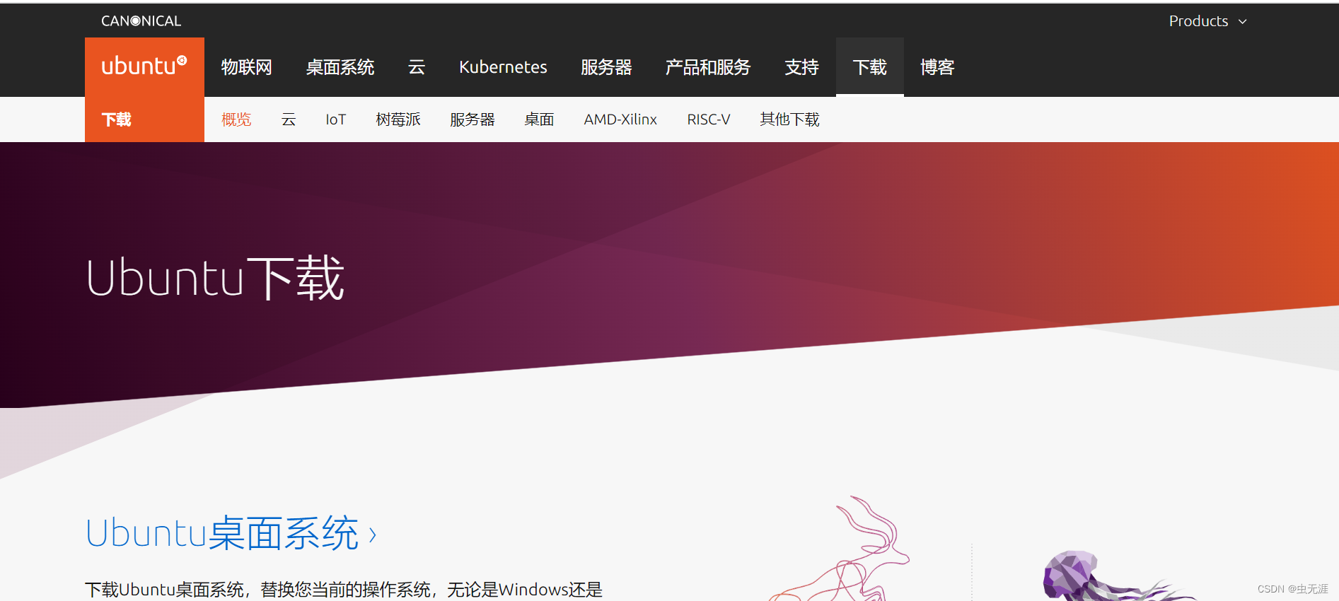The image size is (1339, 601).
Task: Select the 概览 sub-navigation tab
Action: (x=236, y=119)
